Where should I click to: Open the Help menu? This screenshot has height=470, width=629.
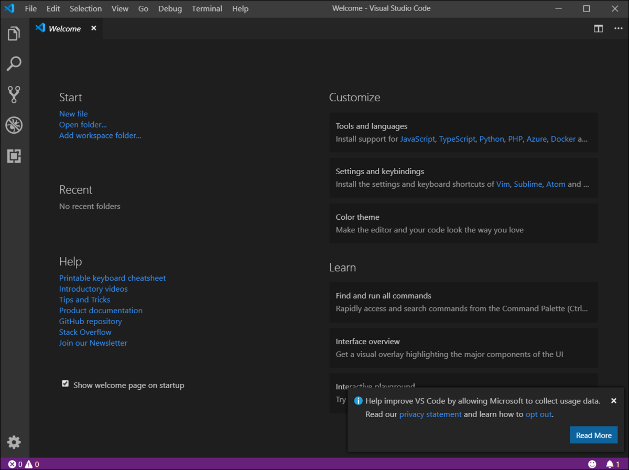point(241,9)
